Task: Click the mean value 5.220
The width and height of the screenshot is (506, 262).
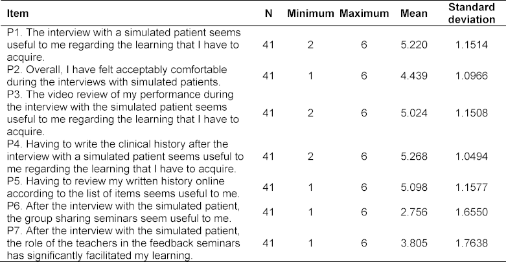Action: pyautogui.click(x=414, y=45)
